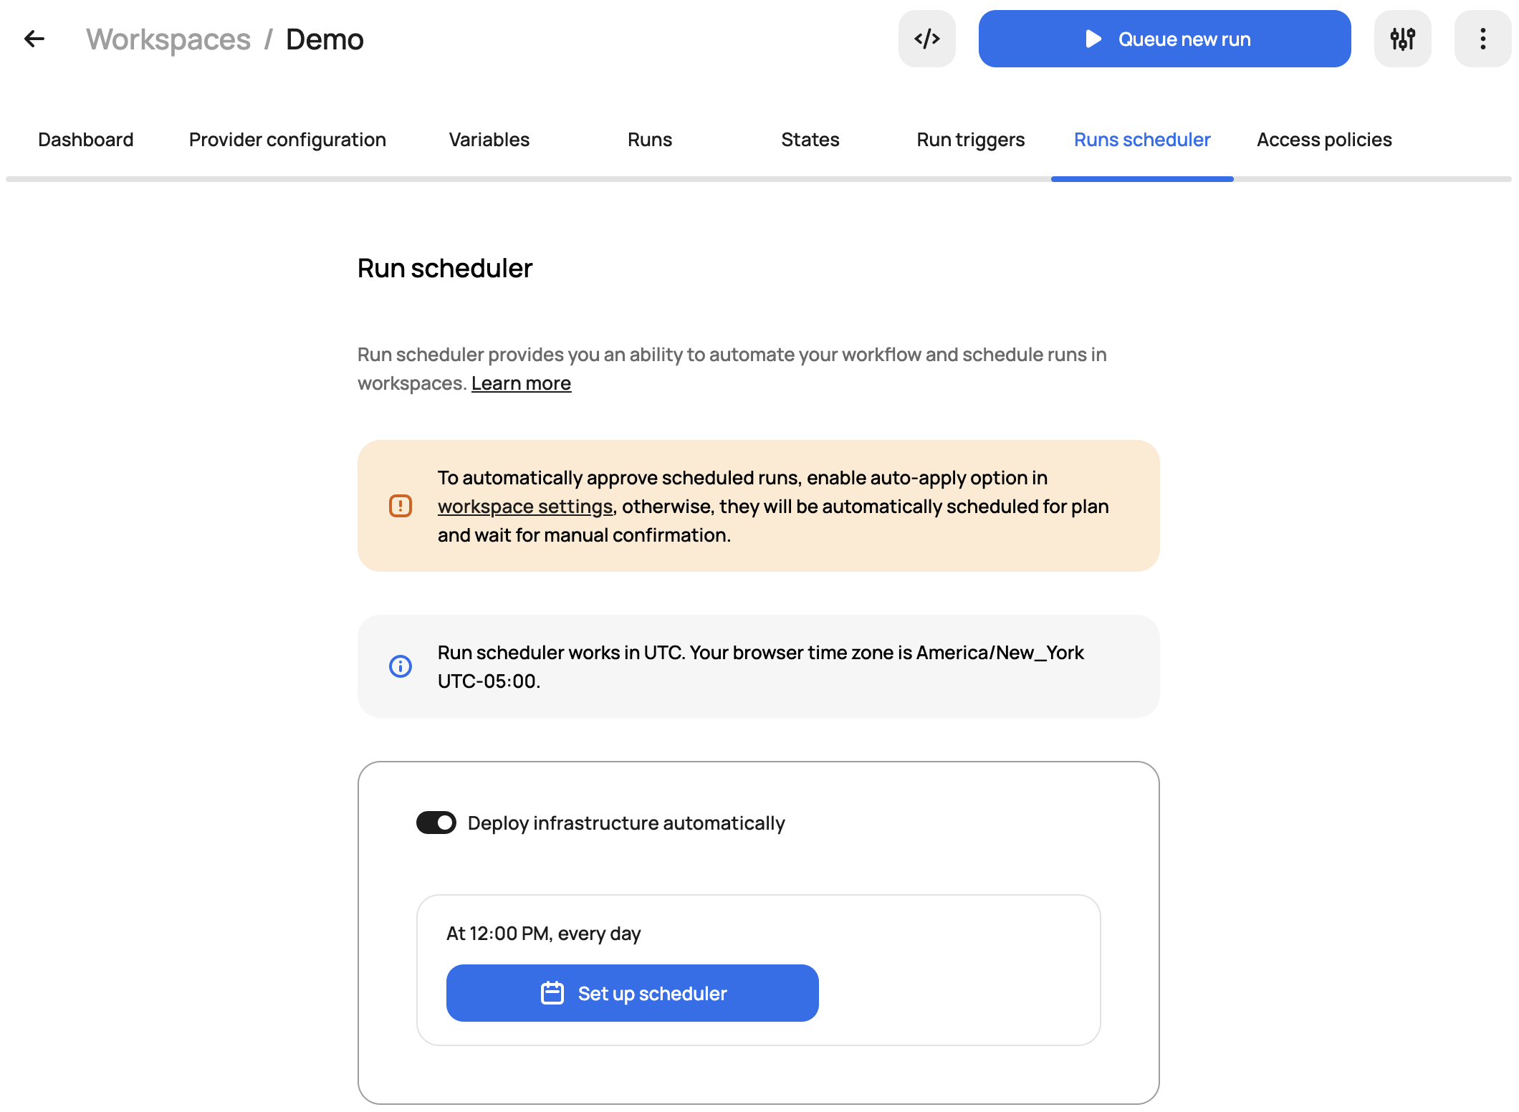This screenshot has height=1112, width=1519.
Task: Go to the Runs tab
Action: [x=650, y=140]
